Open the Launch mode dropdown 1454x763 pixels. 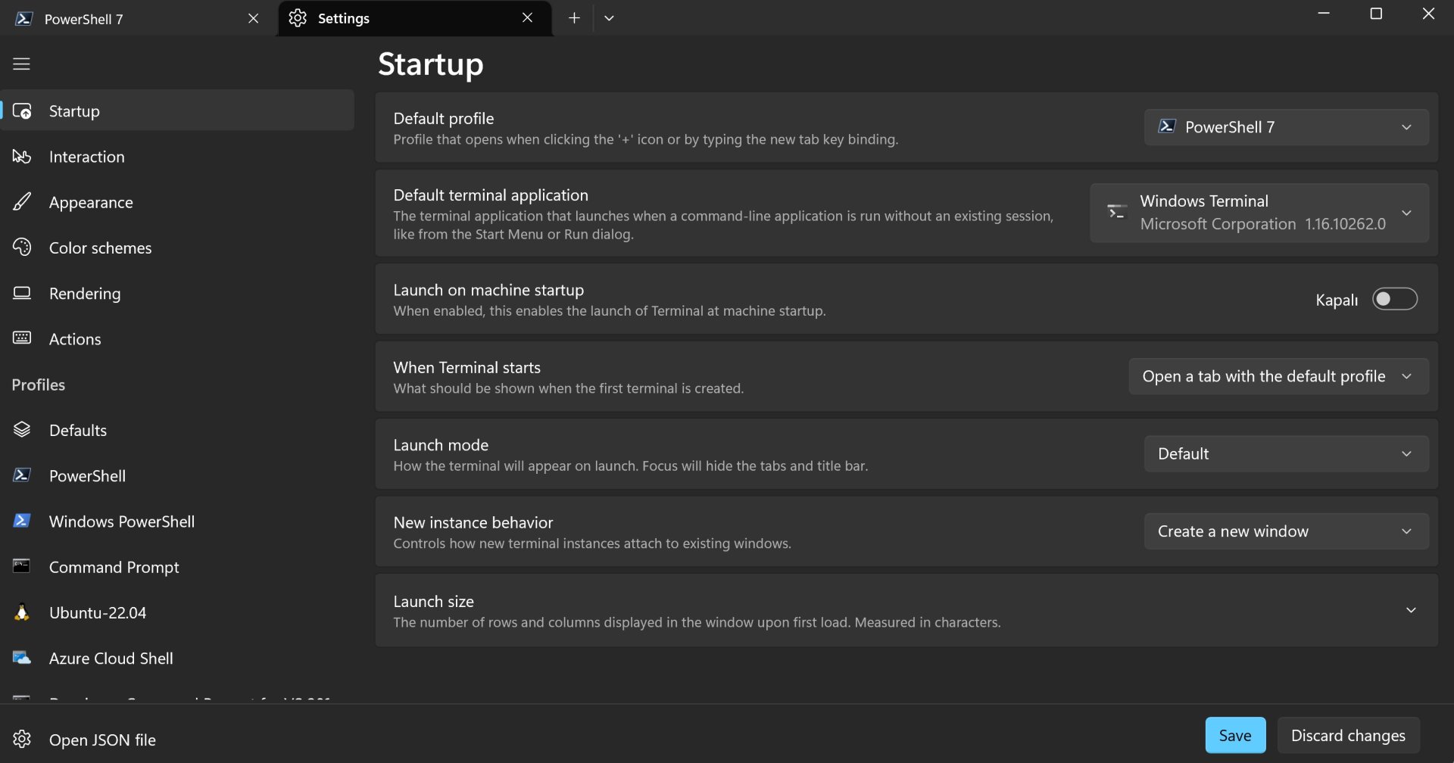1286,454
